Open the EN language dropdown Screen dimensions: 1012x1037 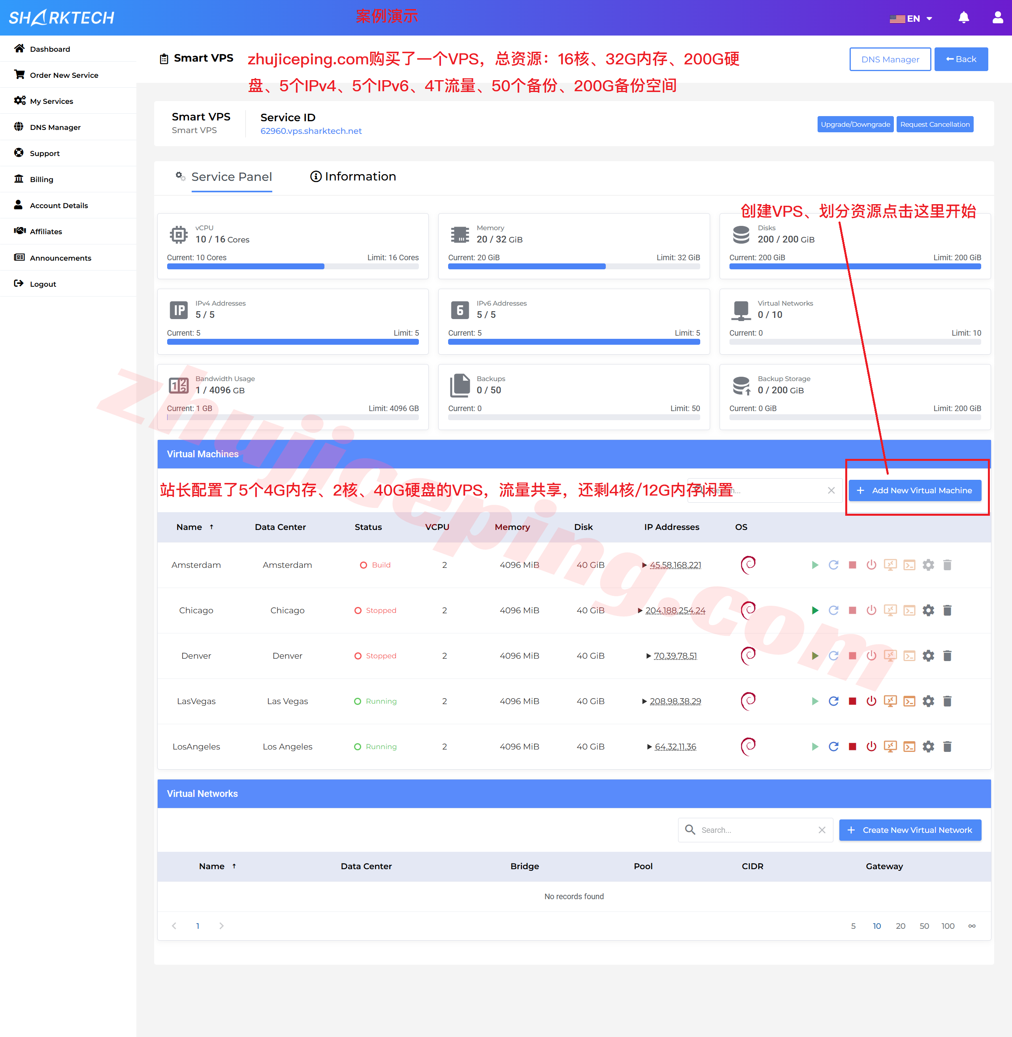point(911,19)
